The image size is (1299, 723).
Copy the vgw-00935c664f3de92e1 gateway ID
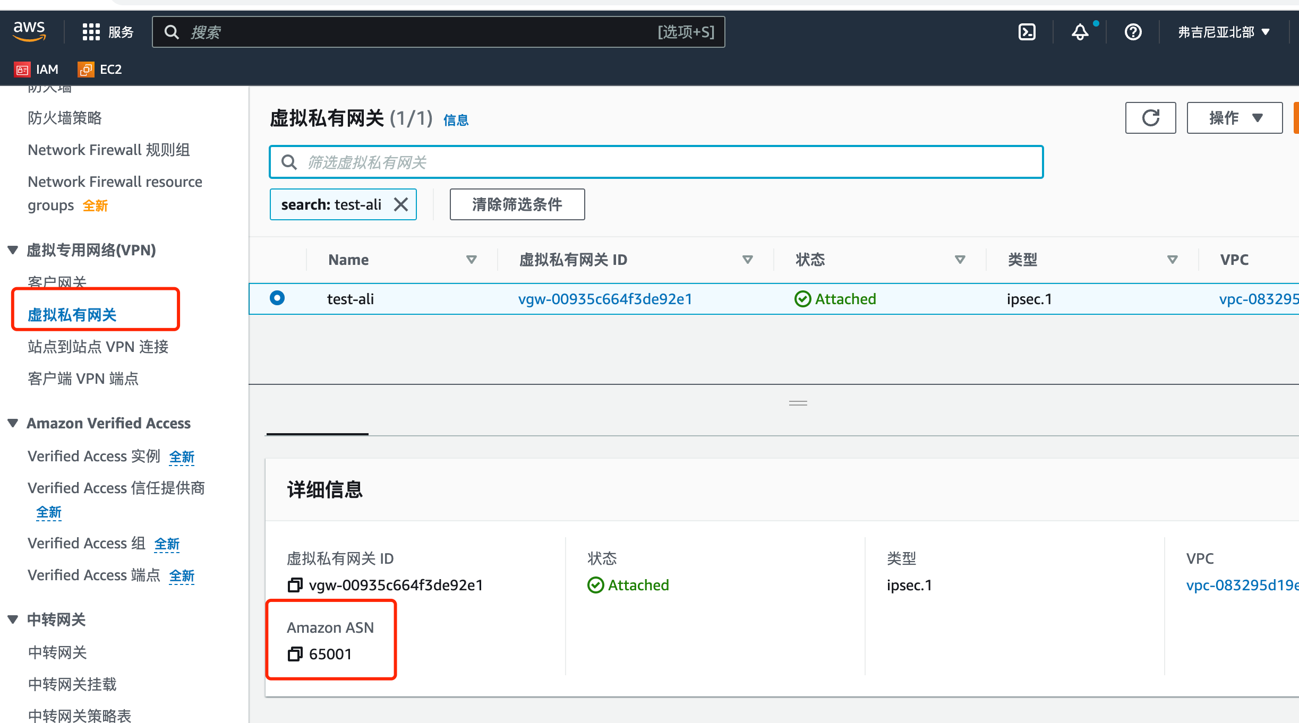click(x=295, y=585)
